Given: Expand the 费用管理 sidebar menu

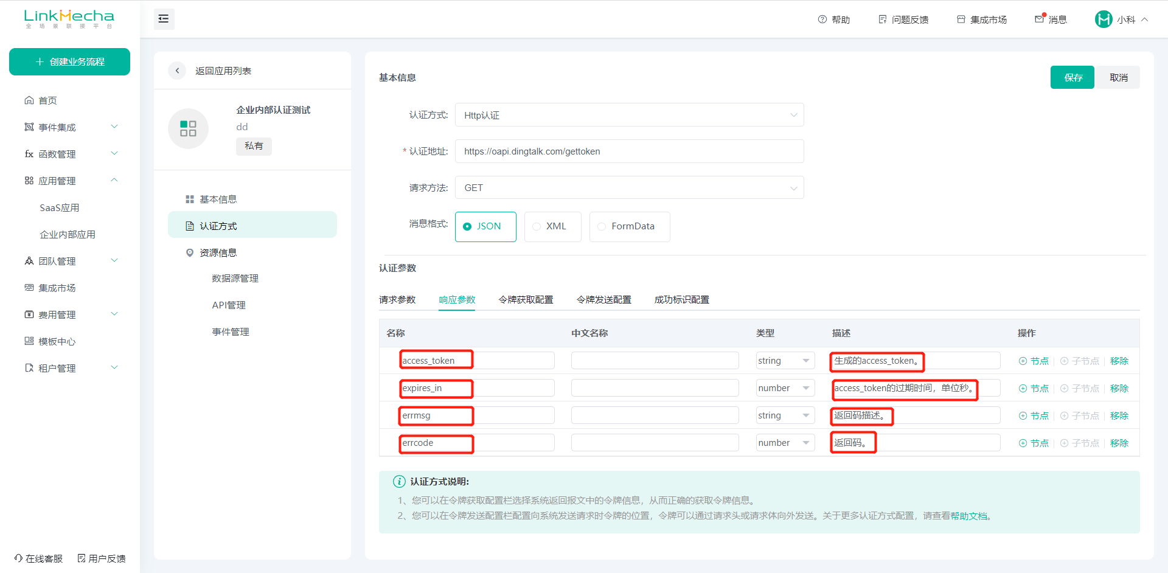Looking at the screenshot, I should [x=114, y=314].
